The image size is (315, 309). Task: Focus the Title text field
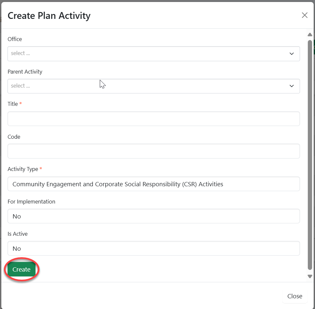tap(154, 119)
